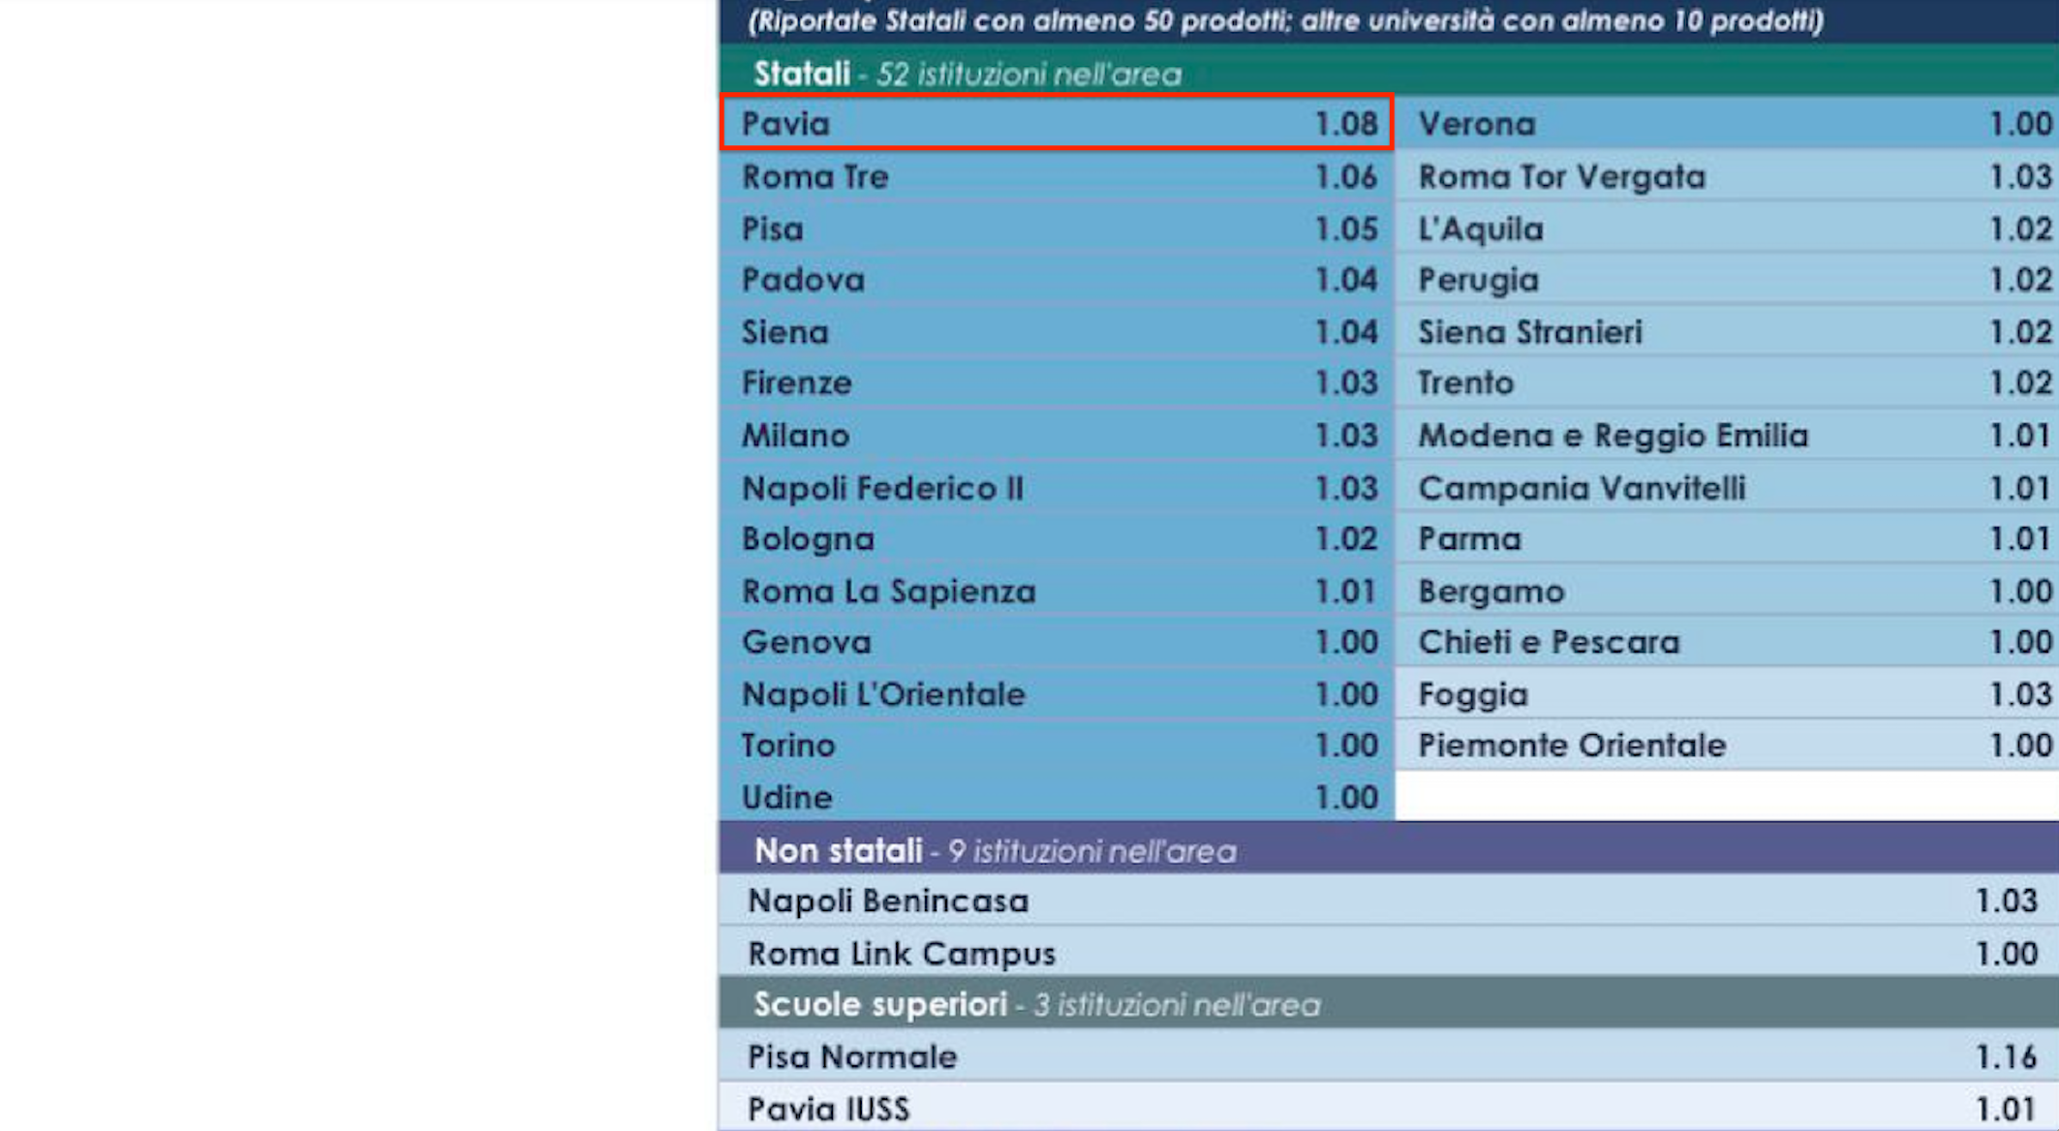Select the Bologna entry
2059x1131 pixels.
click(1057, 539)
